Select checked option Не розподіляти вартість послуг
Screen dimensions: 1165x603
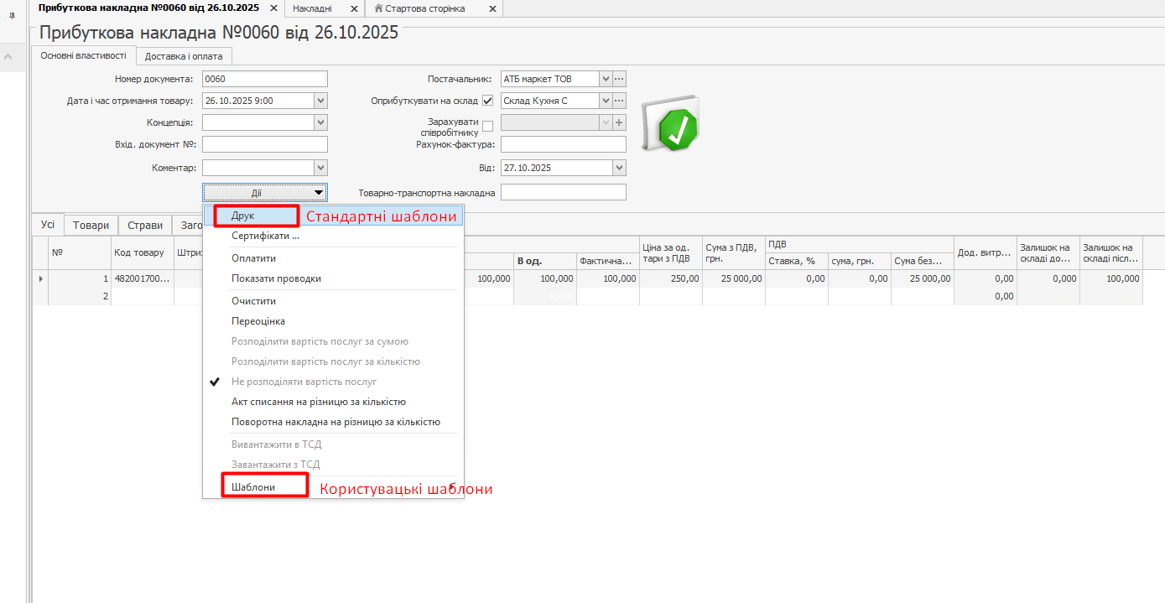[x=304, y=382]
